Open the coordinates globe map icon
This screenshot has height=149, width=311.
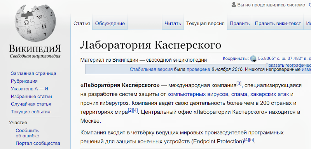253,59
